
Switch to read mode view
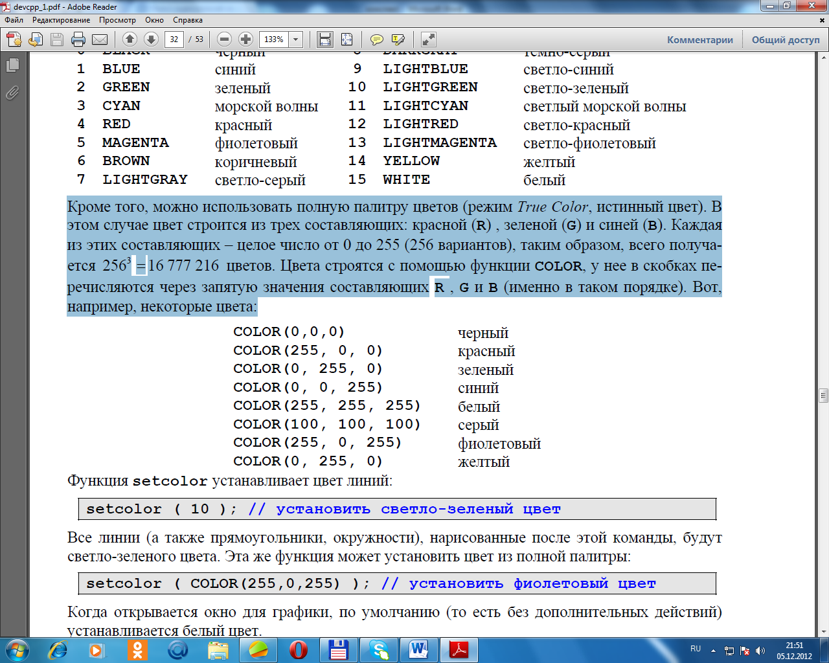[428, 39]
